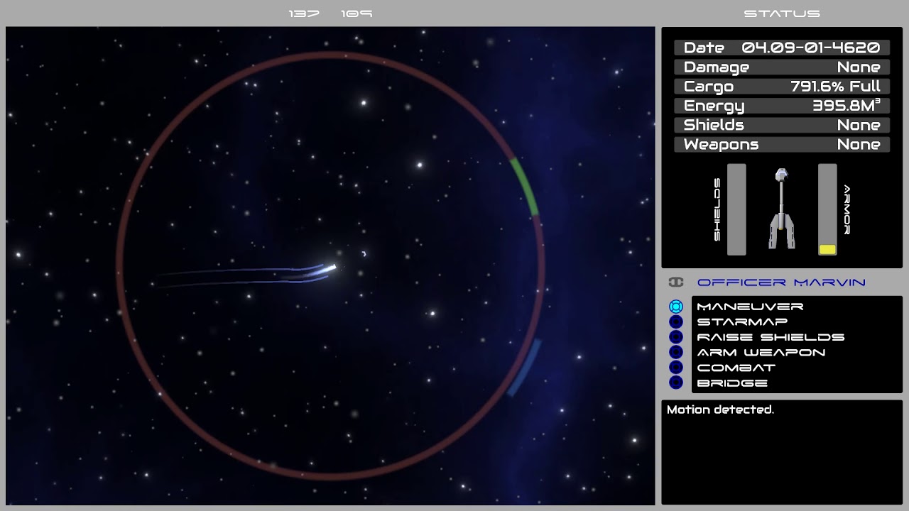Click the Damage status row
Viewport: 909px width, 511px height.
click(x=781, y=67)
